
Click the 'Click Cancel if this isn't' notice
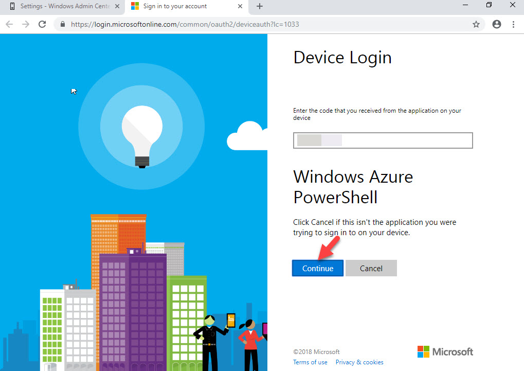[375, 227]
